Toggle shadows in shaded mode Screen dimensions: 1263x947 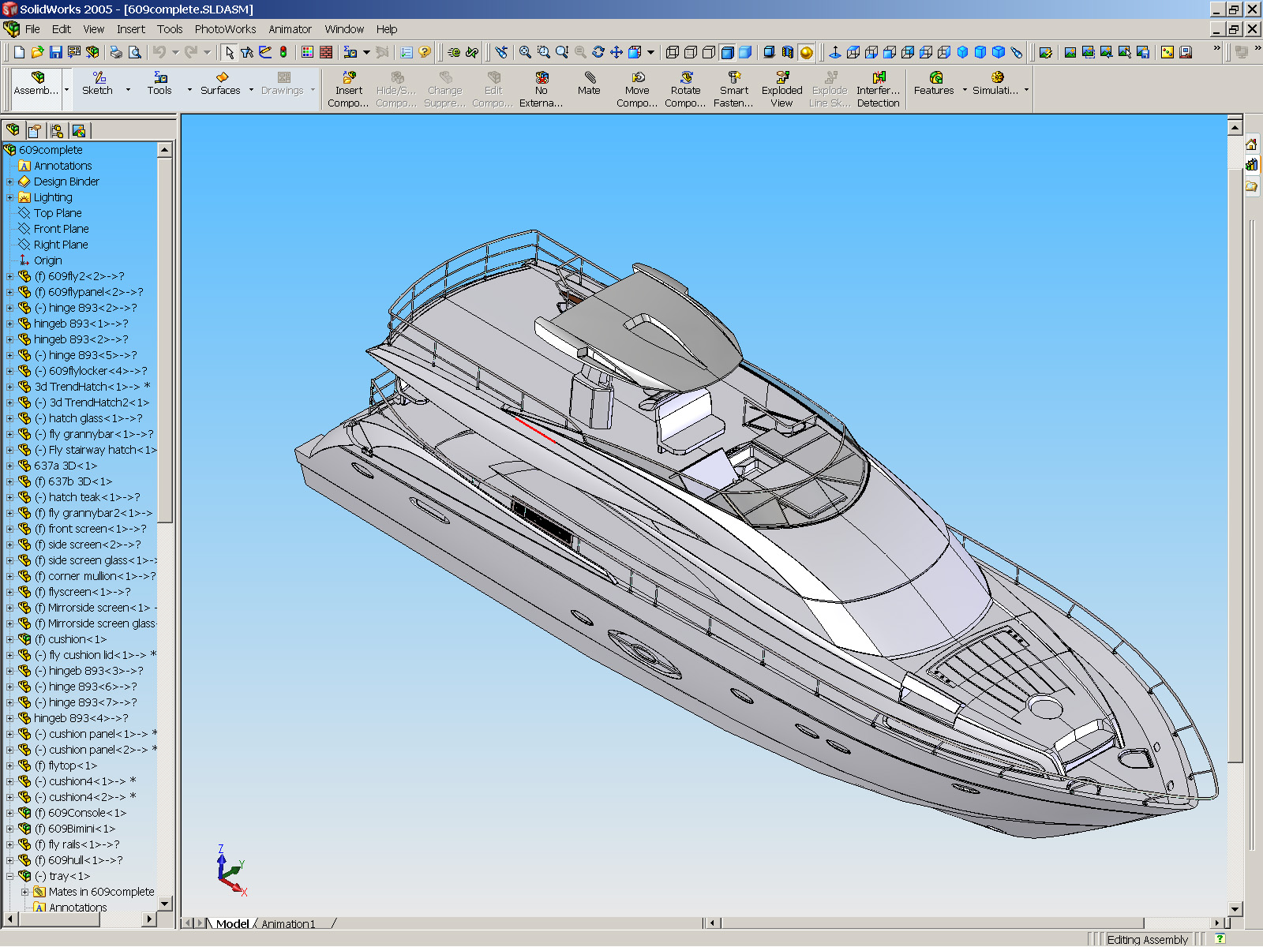click(770, 54)
